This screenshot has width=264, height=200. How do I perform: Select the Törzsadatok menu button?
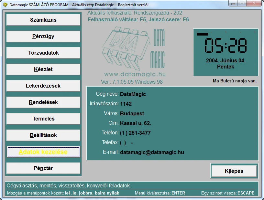[x=43, y=53]
